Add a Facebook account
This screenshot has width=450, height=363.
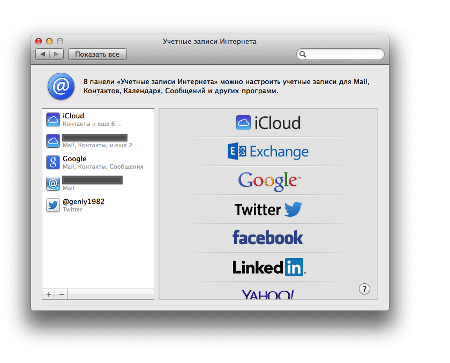[x=268, y=238]
